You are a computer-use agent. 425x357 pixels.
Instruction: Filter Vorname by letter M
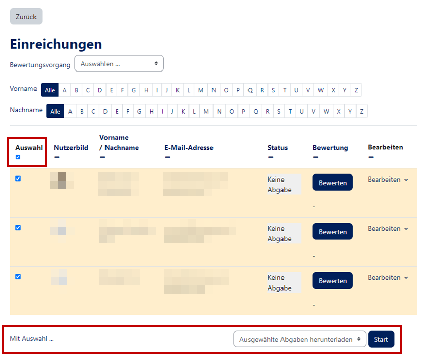[201, 90]
